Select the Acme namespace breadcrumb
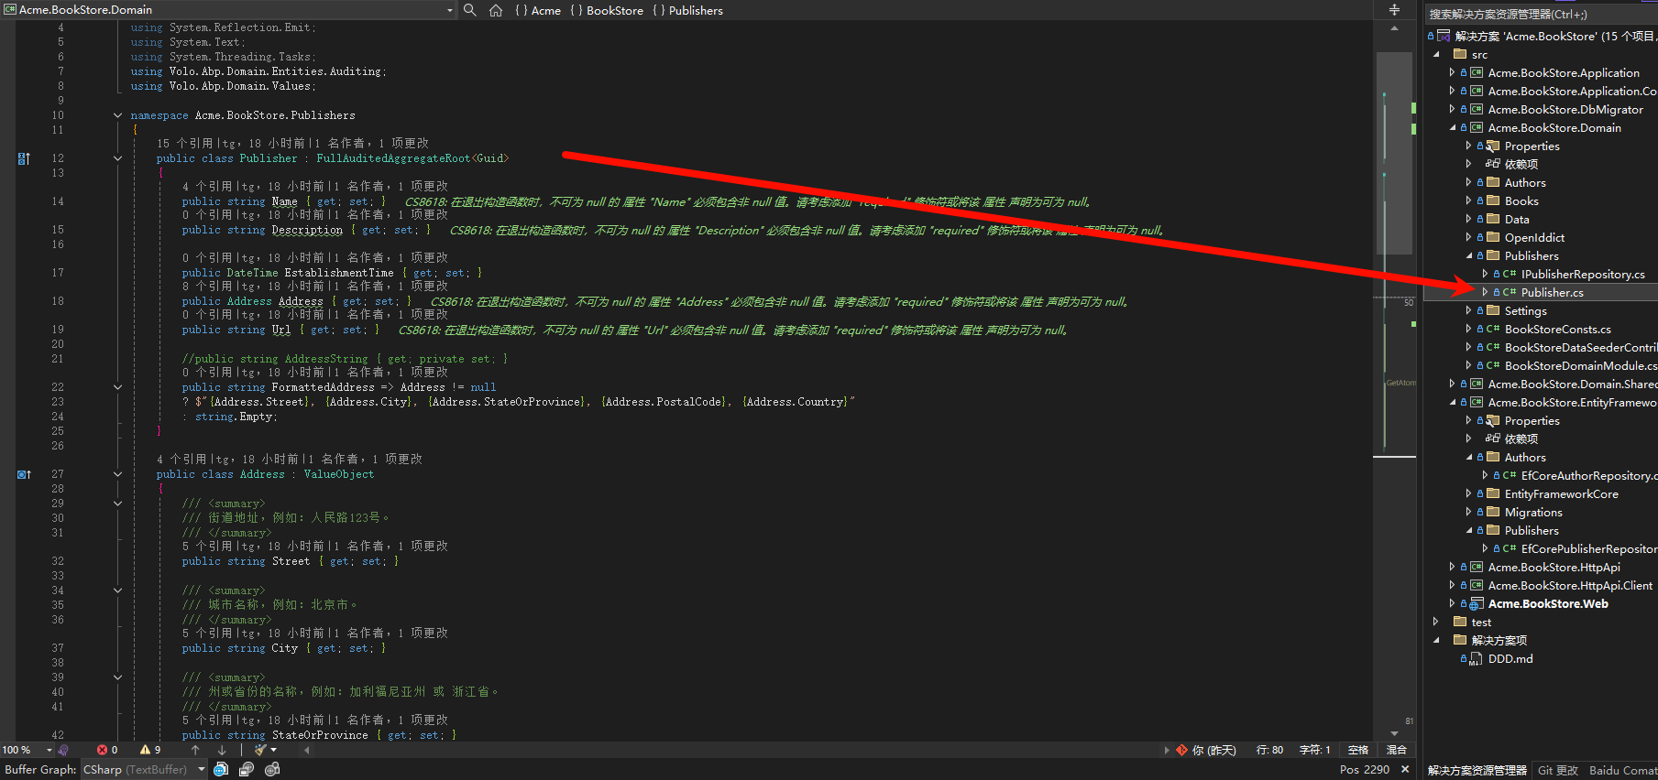The height and width of the screenshot is (780, 1658). pyautogui.click(x=538, y=10)
